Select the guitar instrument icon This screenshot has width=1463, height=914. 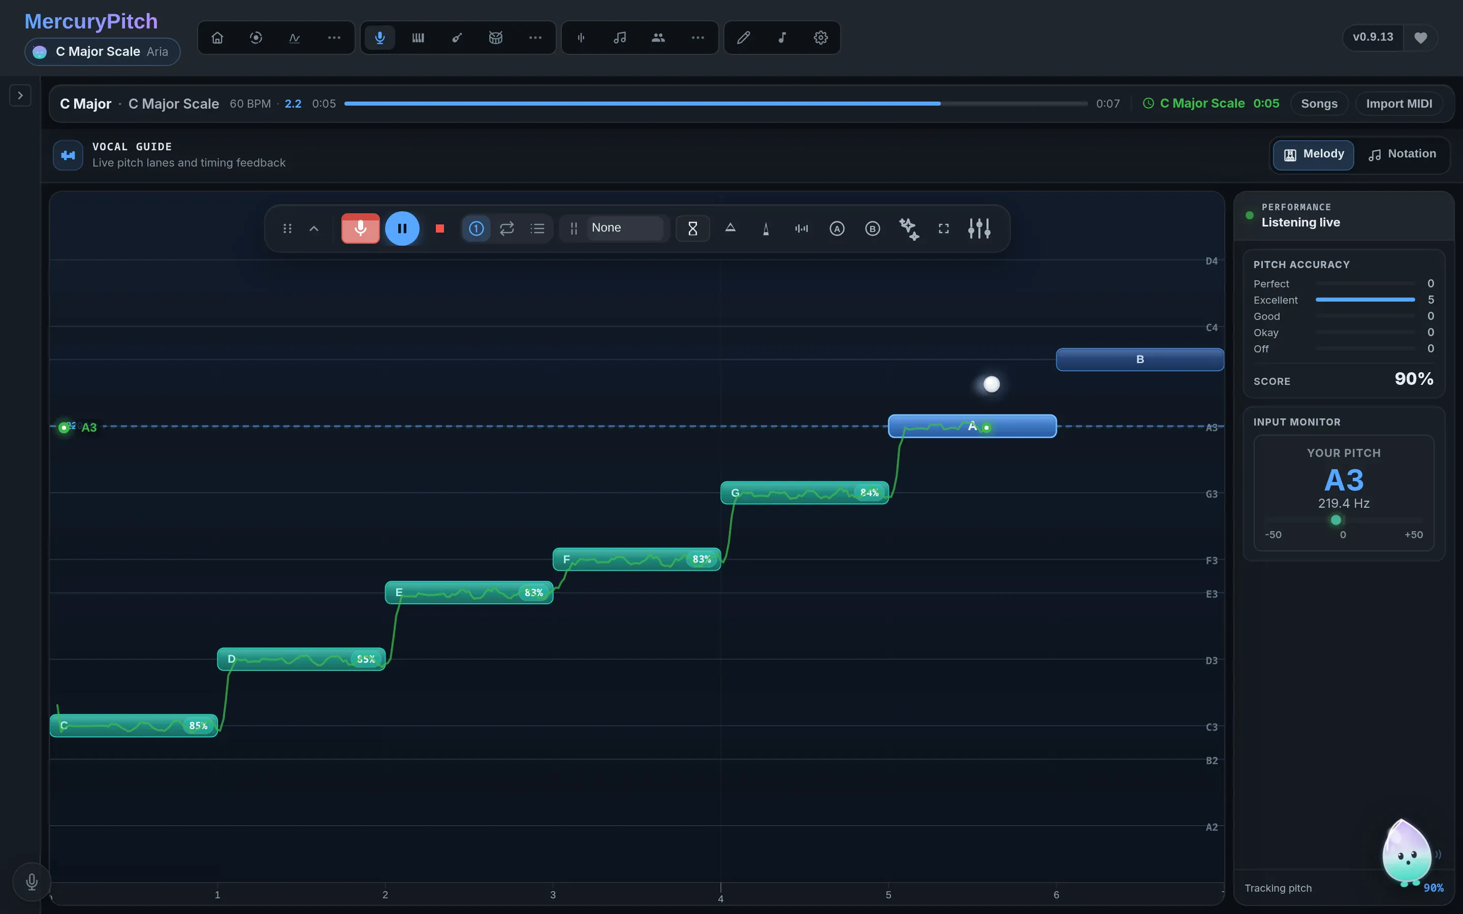pos(457,38)
